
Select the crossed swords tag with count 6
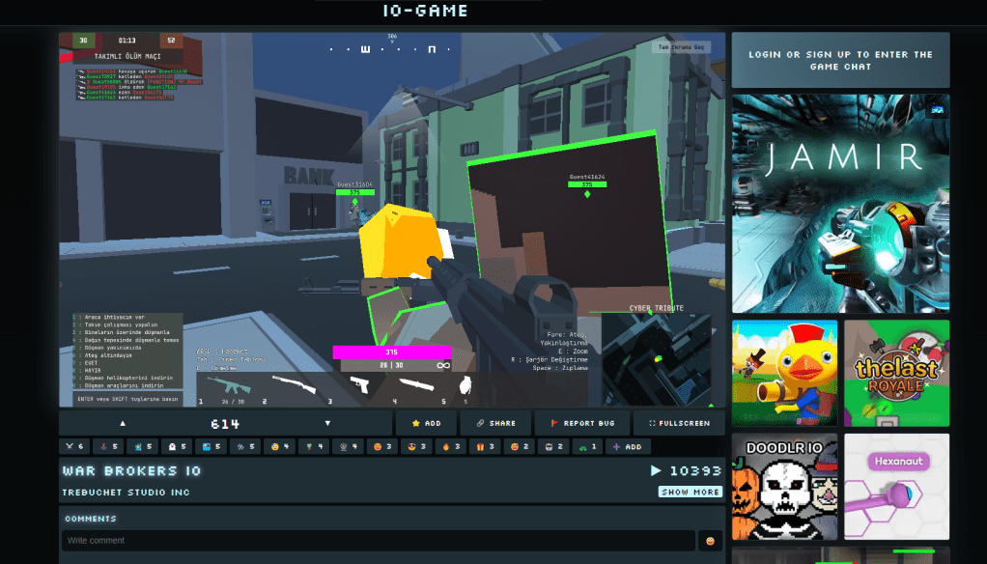tap(74, 447)
